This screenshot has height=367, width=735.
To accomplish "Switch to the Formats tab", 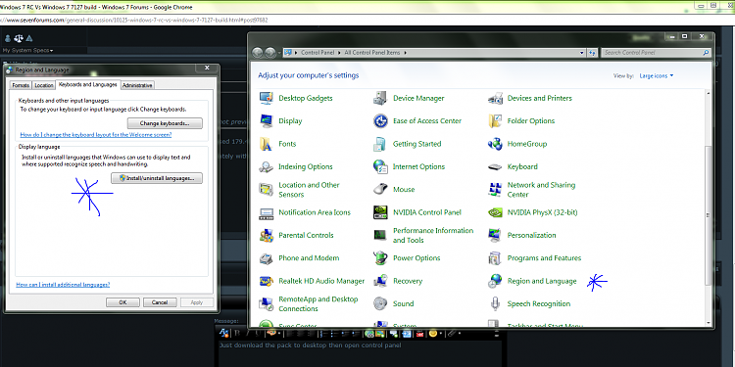I will (21, 85).
